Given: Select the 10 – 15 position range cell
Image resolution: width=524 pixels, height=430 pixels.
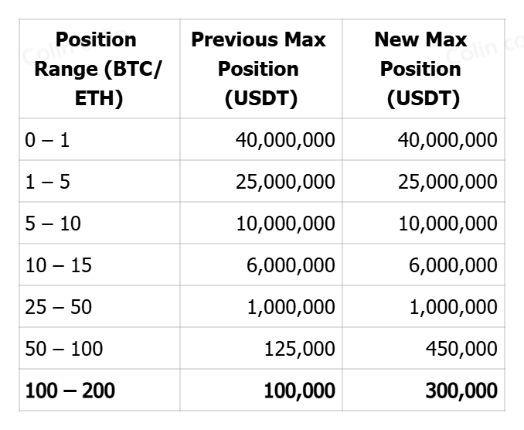Looking at the screenshot, I should coord(58,265).
